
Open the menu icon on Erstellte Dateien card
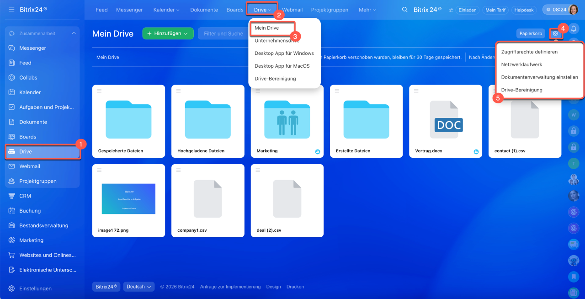pyautogui.click(x=337, y=91)
